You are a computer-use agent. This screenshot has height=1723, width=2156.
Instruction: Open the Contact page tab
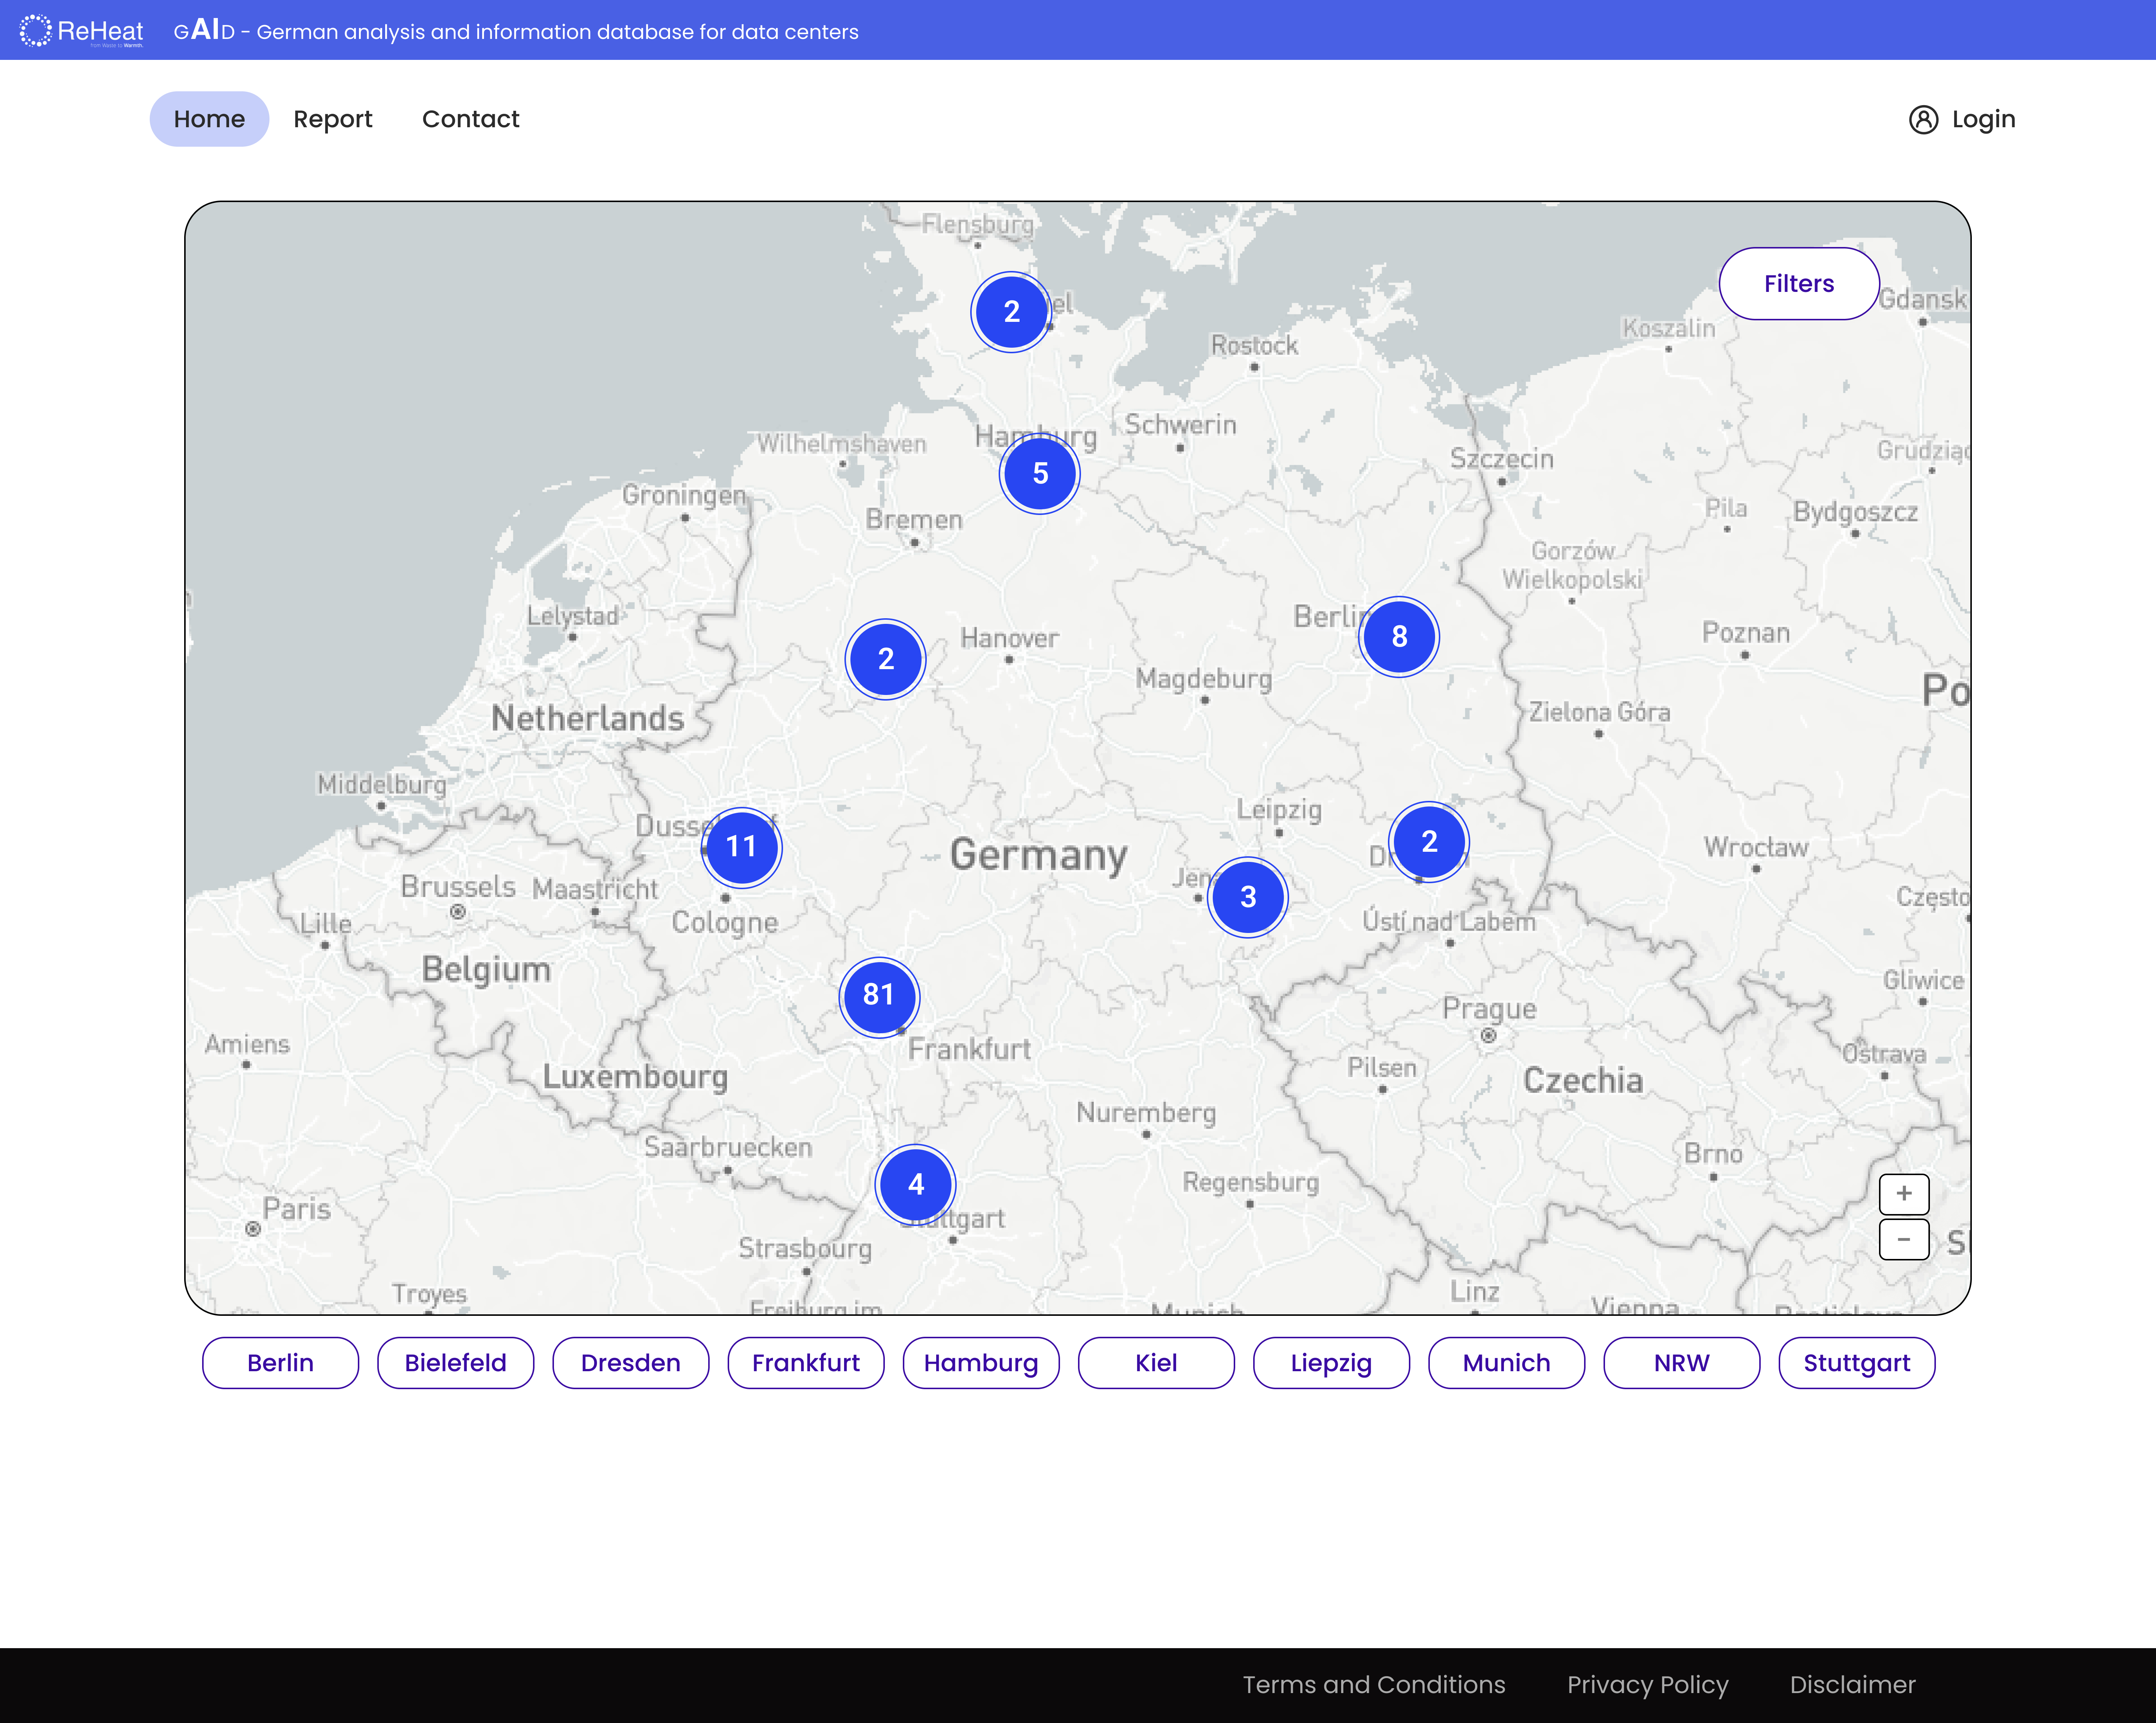470,119
